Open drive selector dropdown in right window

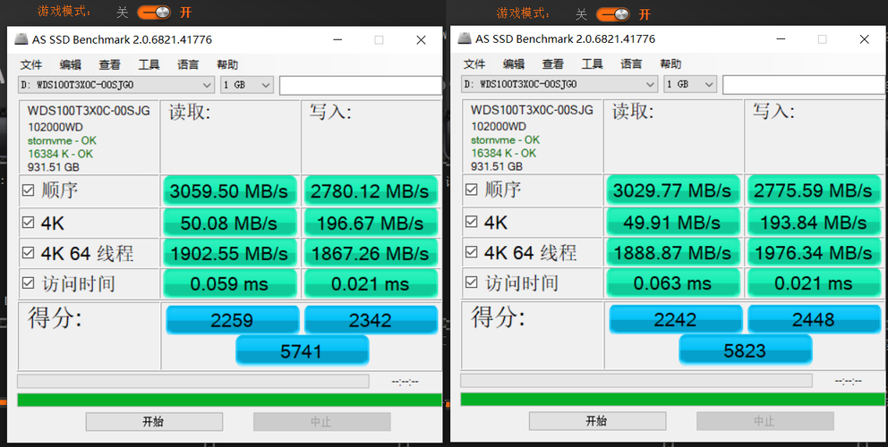click(559, 84)
